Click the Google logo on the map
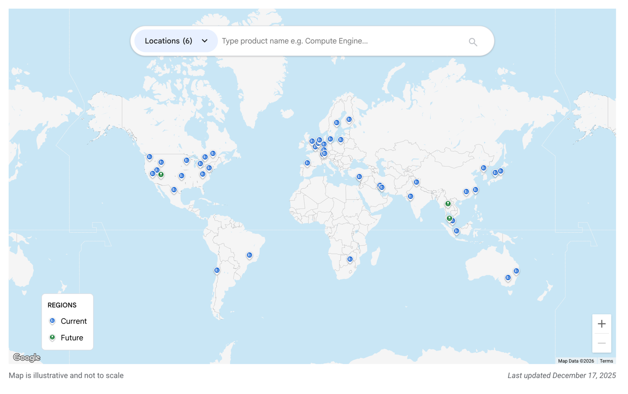The image size is (628, 394). 27,357
